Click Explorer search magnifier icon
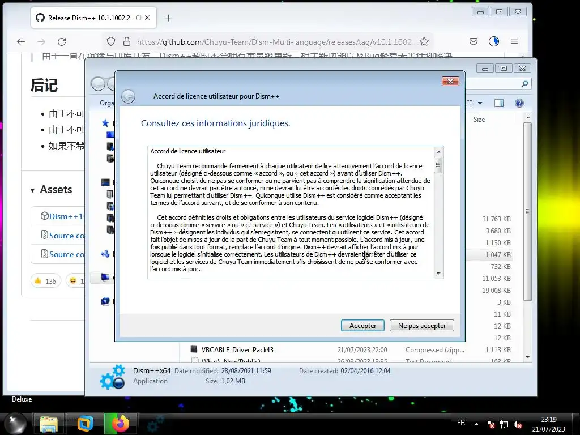580x435 pixels. tap(524, 84)
